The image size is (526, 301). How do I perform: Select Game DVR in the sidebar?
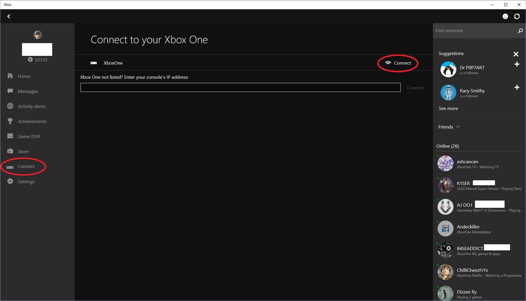point(29,136)
